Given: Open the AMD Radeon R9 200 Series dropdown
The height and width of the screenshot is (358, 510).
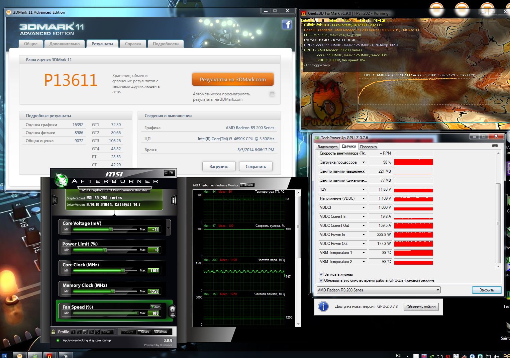Looking at the screenshot, I should (x=379, y=290).
